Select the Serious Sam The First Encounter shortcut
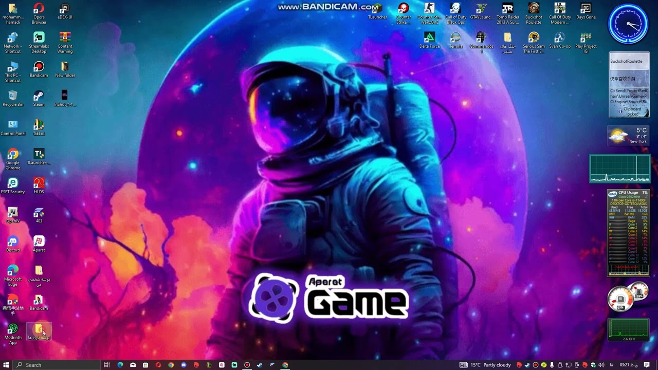Image resolution: width=658 pixels, height=370 pixels. [x=534, y=43]
